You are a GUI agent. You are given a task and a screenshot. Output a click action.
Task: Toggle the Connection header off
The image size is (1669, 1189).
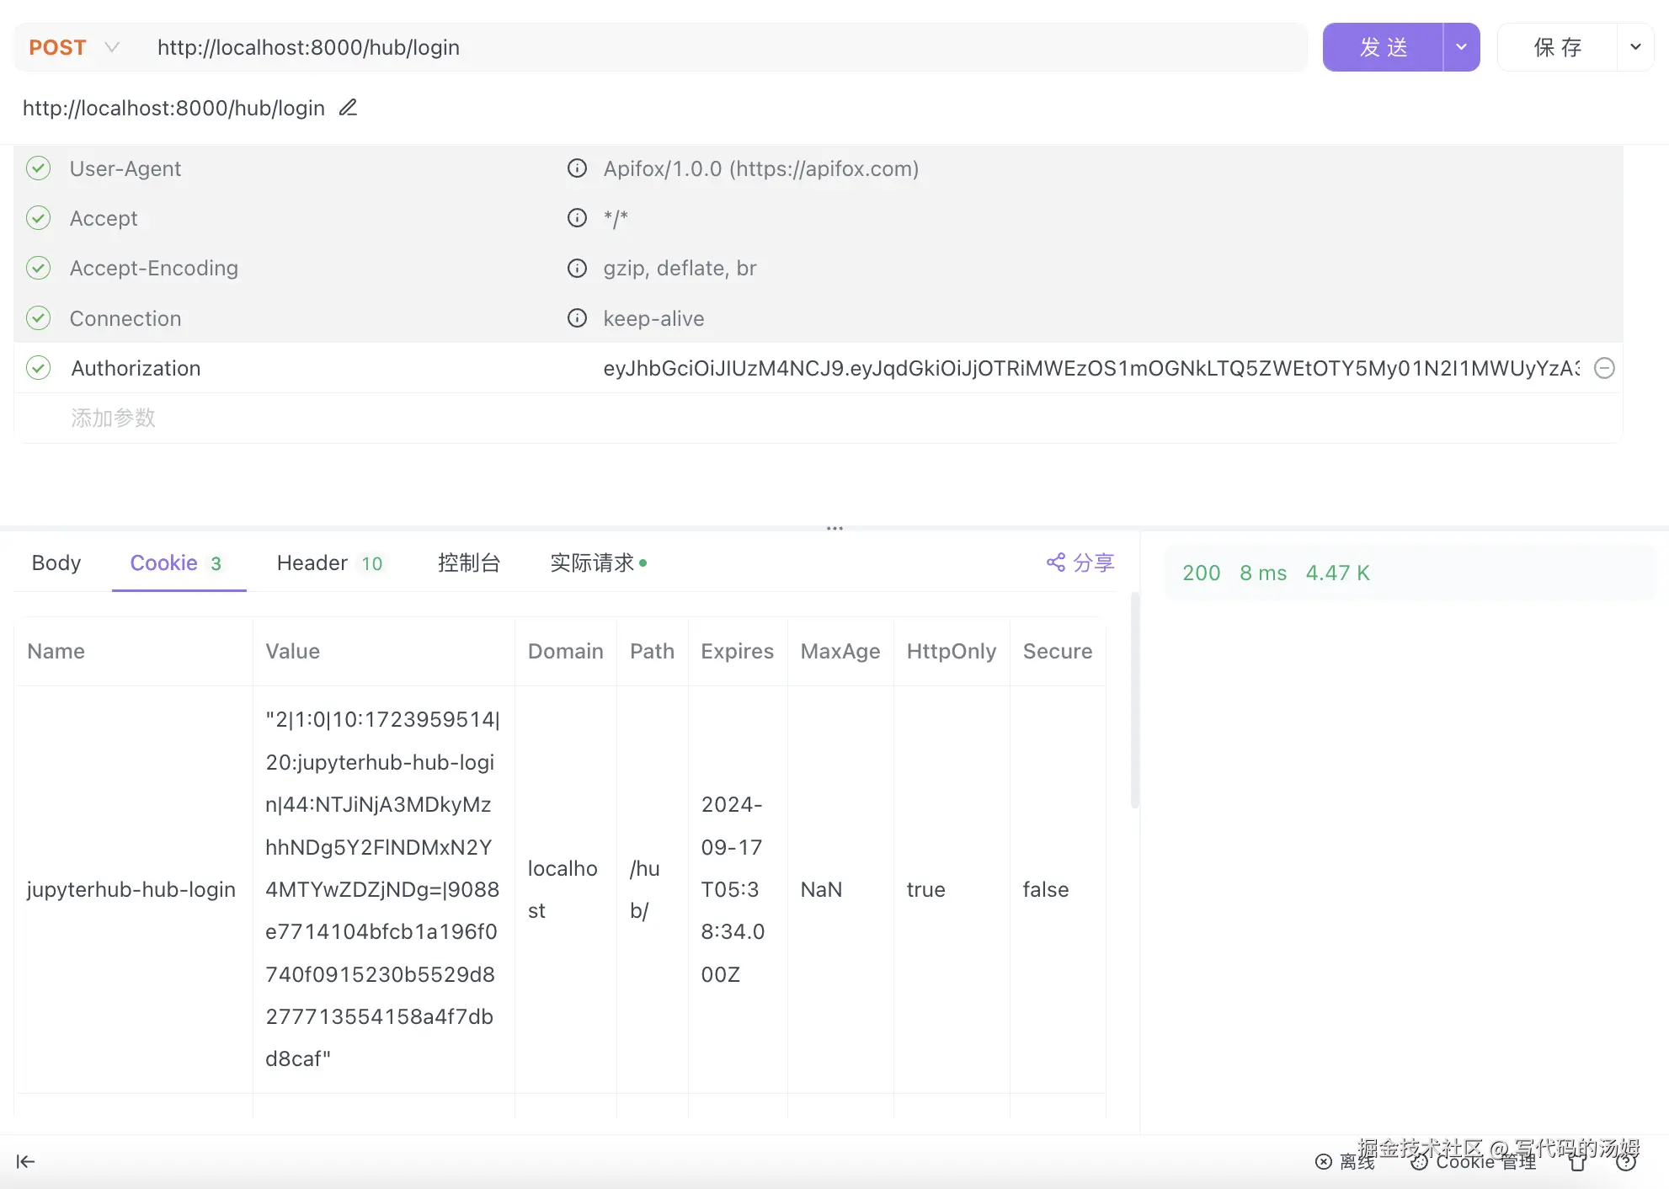(38, 317)
